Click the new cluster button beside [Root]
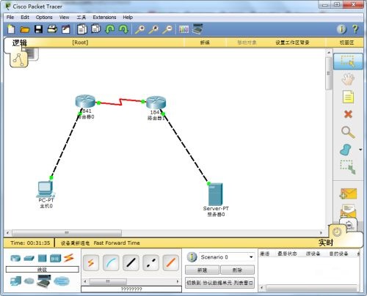Image resolution: width=367 pixels, height=296 pixels. (205, 42)
